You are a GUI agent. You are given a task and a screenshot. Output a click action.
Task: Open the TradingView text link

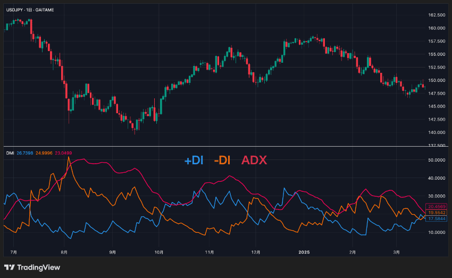point(38,267)
